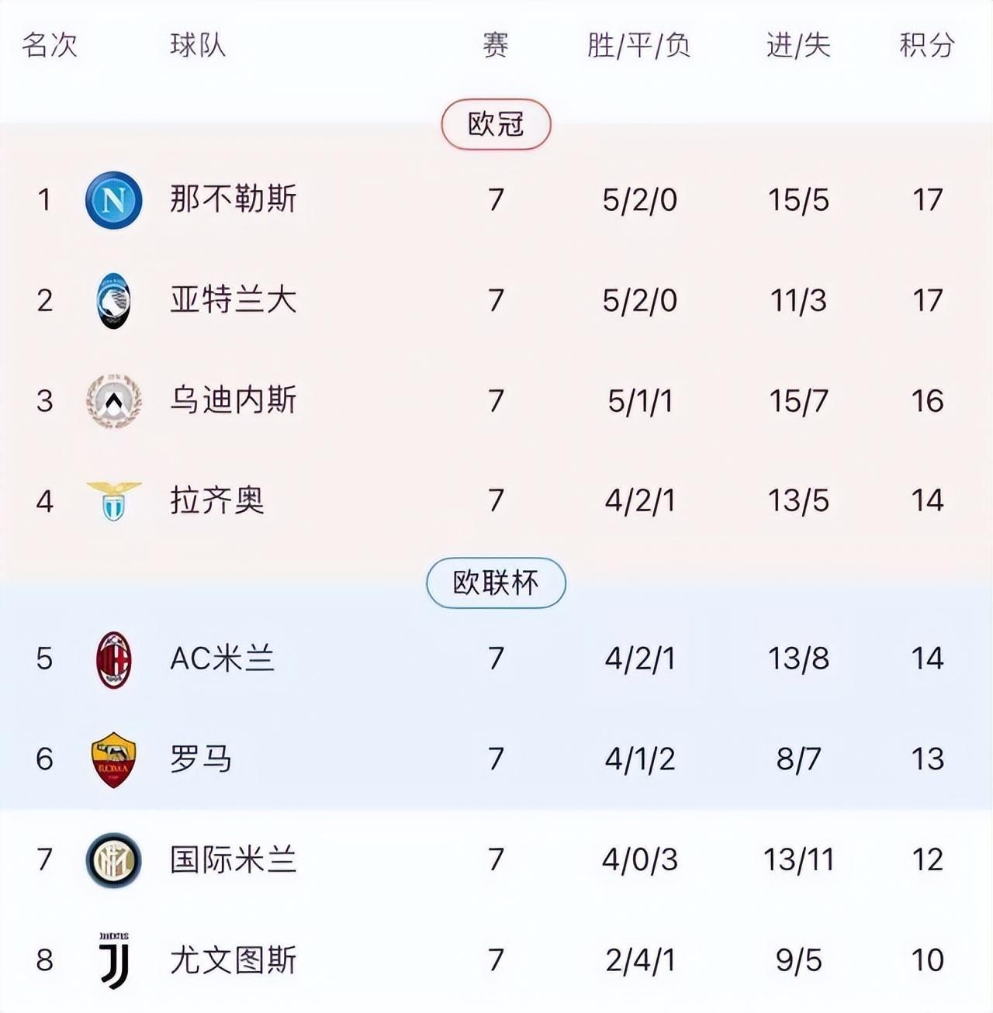Click the 积分 column header
This screenshot has width=993, height=1013.
click(x=926, y=45)
